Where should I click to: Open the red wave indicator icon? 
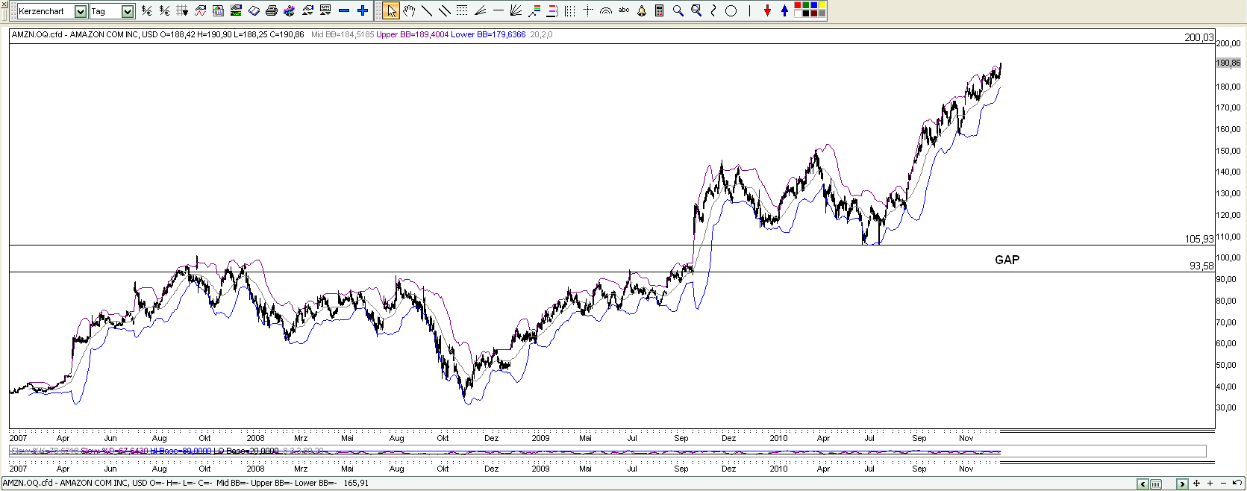pos(200,10)
